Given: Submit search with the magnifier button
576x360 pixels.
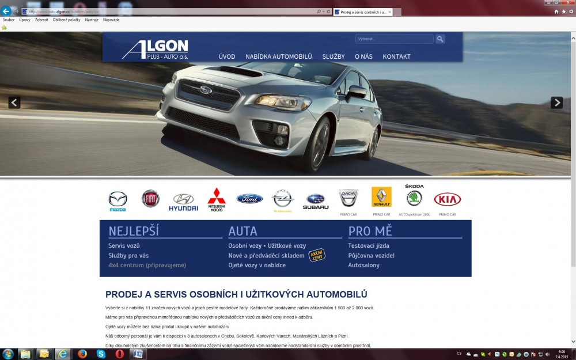Looking at the screenshot, I should (440, 39).
